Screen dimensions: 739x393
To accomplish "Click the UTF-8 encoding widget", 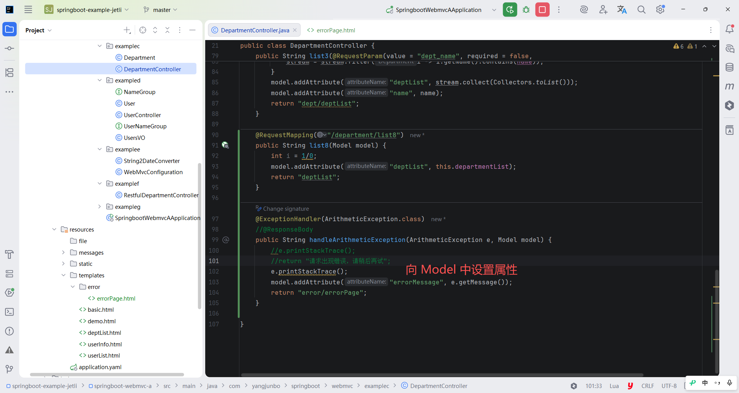I will click(x=669, y=386).
